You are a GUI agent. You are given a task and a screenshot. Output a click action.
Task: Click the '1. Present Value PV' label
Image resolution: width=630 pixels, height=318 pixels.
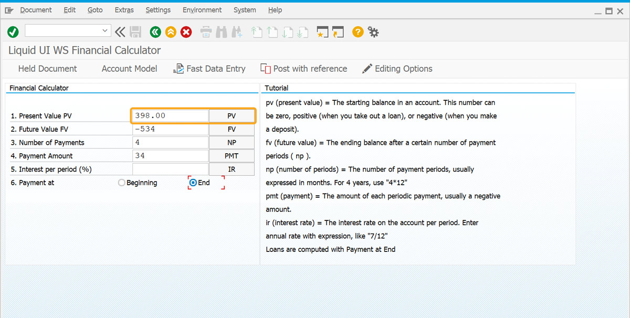point(41,115)
